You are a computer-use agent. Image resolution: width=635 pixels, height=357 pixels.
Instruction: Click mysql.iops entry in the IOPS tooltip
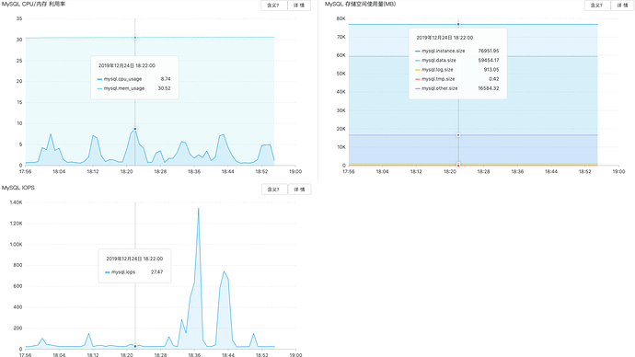point(134,272)
